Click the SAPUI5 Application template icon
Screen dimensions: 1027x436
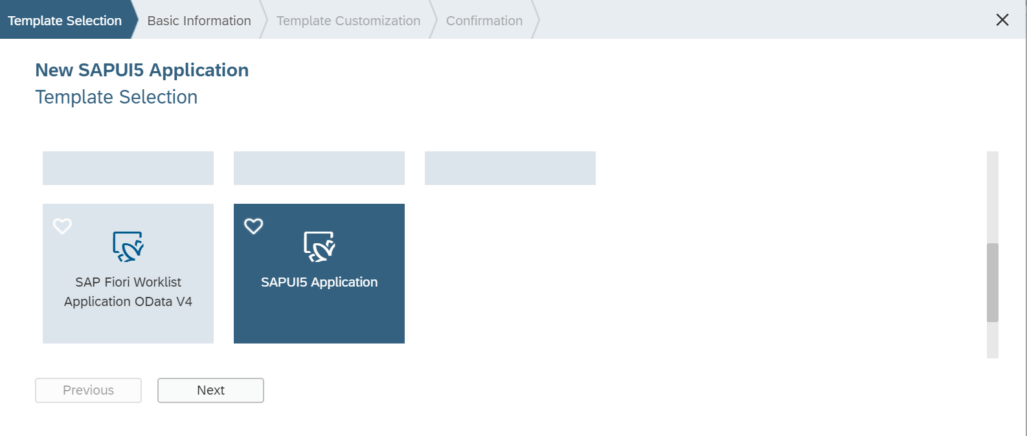click(x=319, y=246)
